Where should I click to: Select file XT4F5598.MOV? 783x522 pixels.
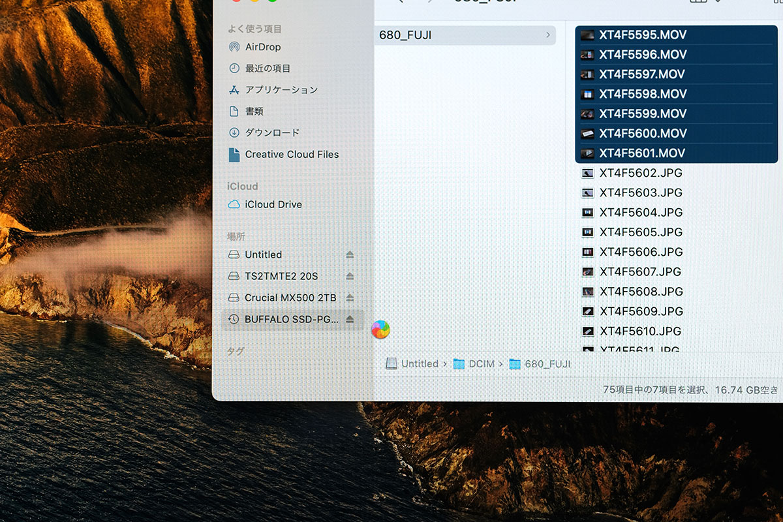(x=677, y=93)
